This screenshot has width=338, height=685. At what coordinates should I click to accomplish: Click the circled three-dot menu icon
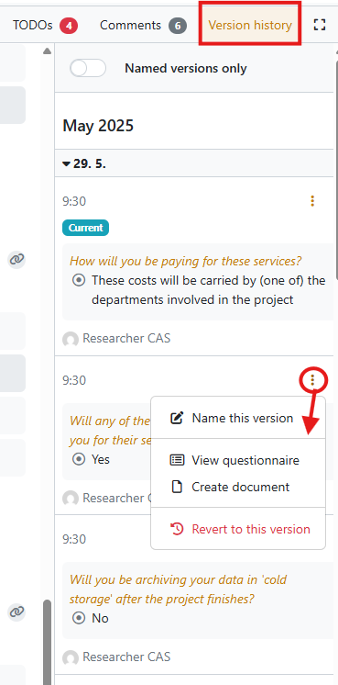click(312, 380)
